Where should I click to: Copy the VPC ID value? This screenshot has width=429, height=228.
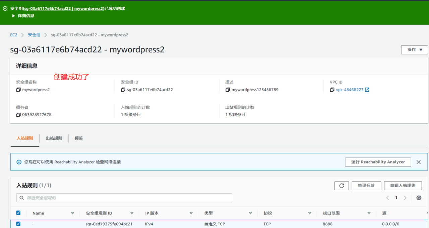point(332,90)
